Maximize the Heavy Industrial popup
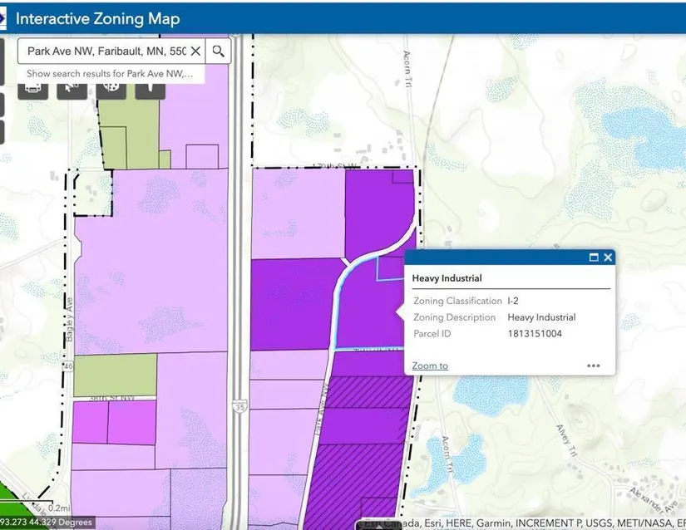 coord(594,258)
